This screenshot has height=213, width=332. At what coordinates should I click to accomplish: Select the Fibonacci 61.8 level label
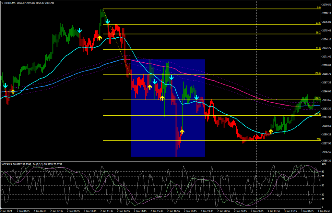click(318, 48)
